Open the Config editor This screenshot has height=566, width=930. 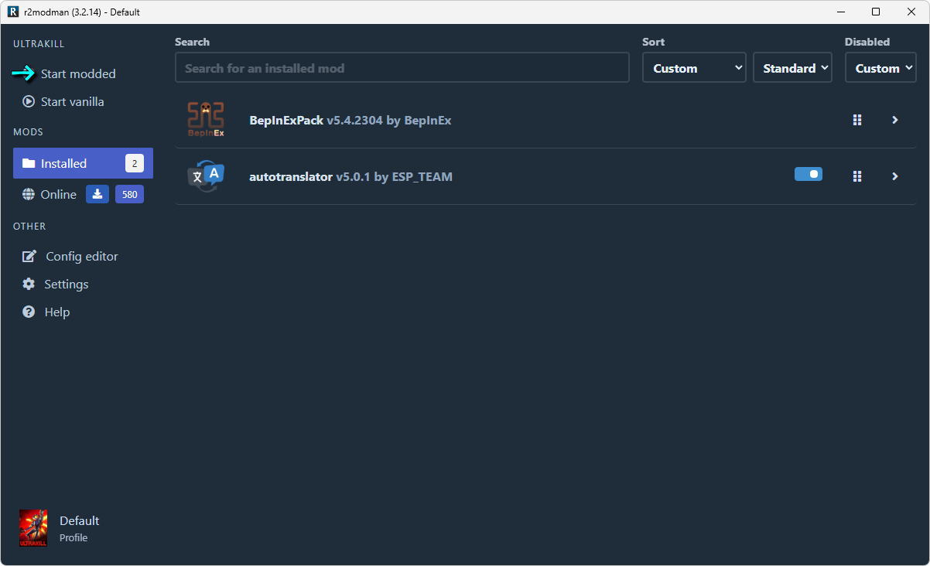[x=81, y=256]
